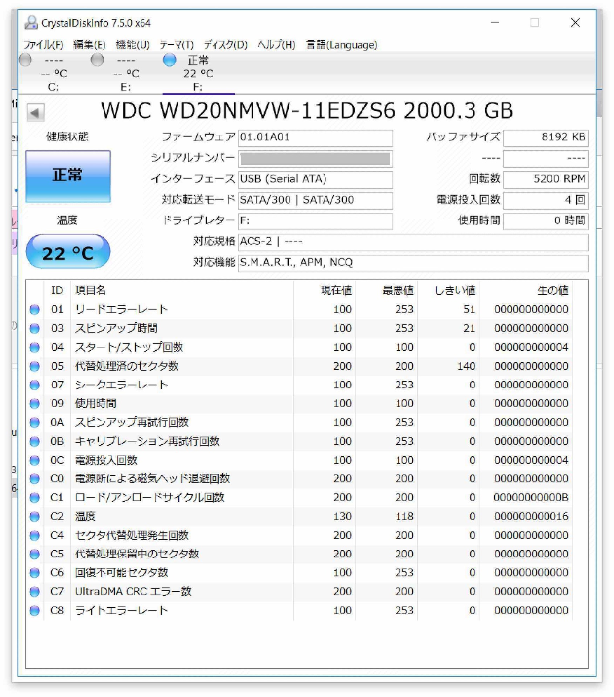Open the ディスク(D) menu

pos(226,45)
